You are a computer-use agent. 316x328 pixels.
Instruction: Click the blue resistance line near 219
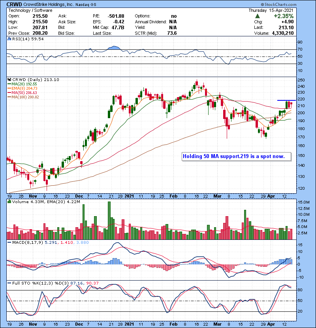click(x=286, y=100)
